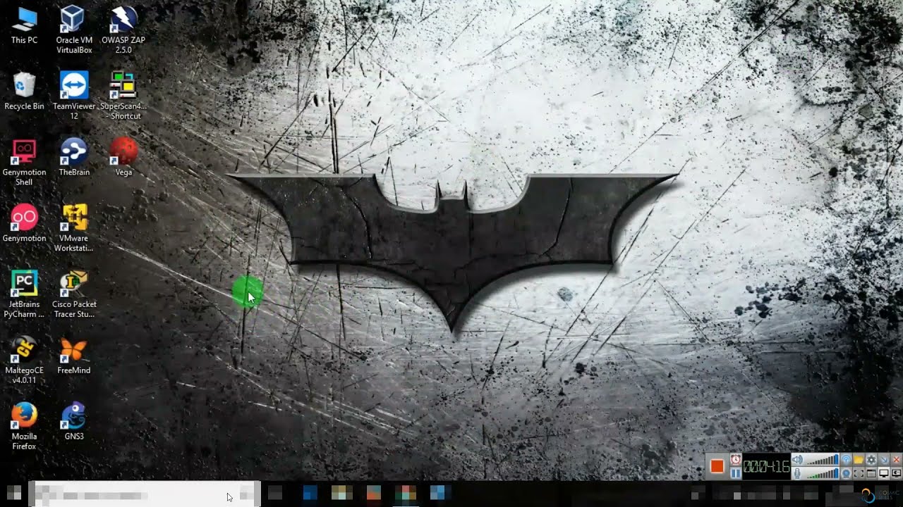Open This PC desktop icon

coord(24,25)
